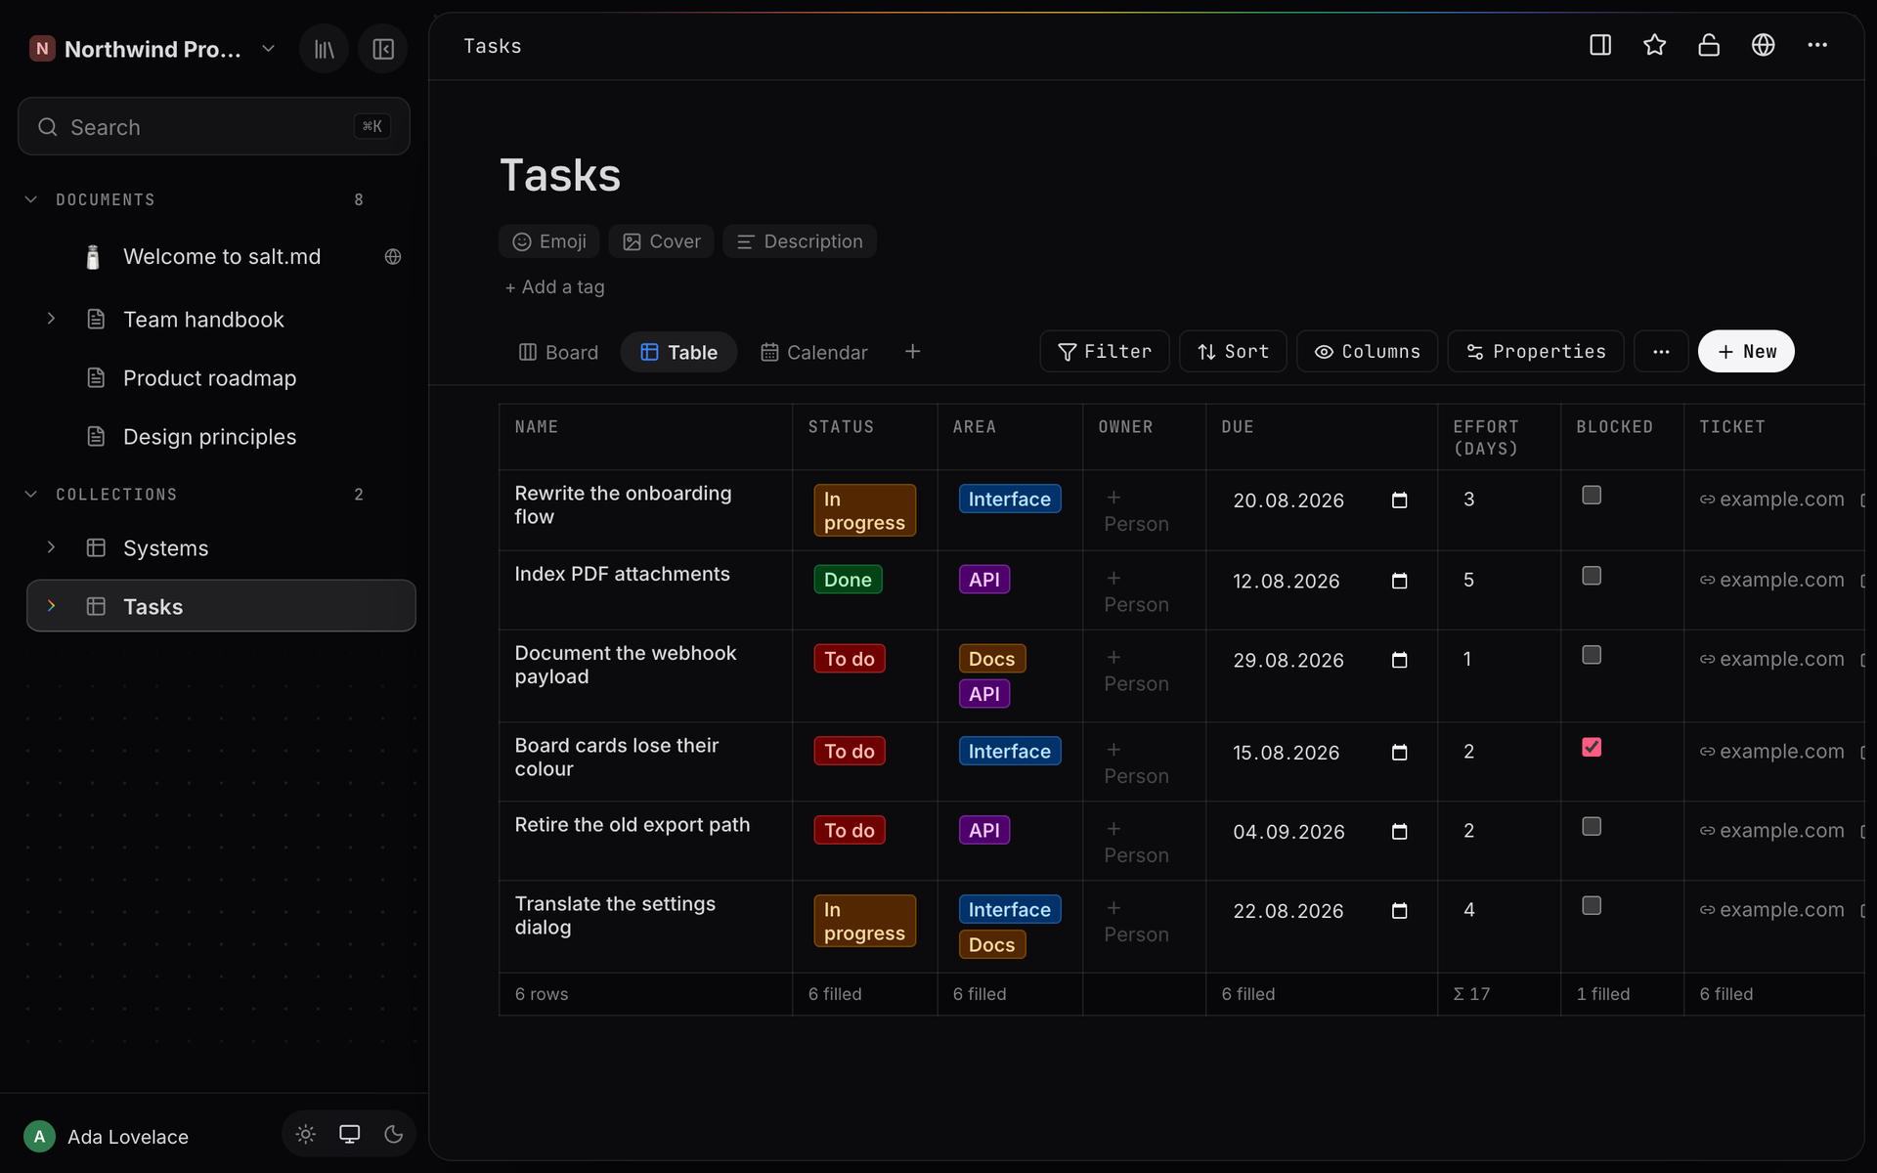This screenshot has height=1173, width=1877.
Task: Click Ada Lovelace avatar
Action: [x=39, y=1136]
